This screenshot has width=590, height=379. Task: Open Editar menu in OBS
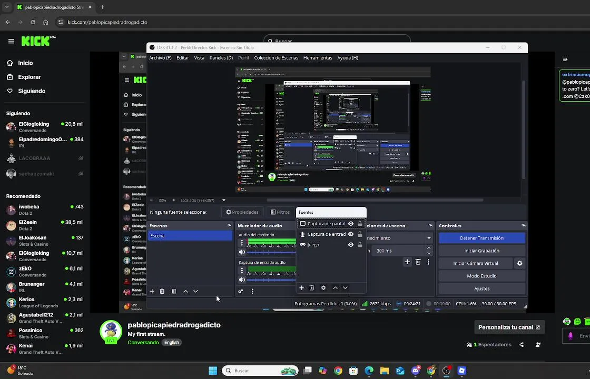pyautogui.click(x=183, y=58)
